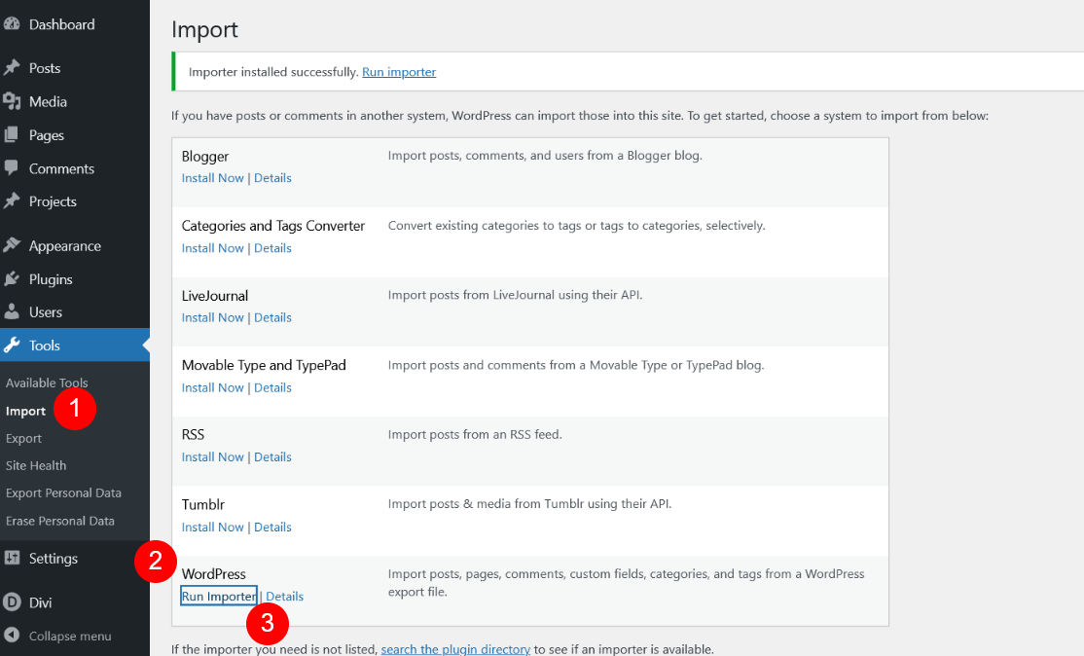
Task: Install Categories and Tags Converter
Action: coord(213,248)
